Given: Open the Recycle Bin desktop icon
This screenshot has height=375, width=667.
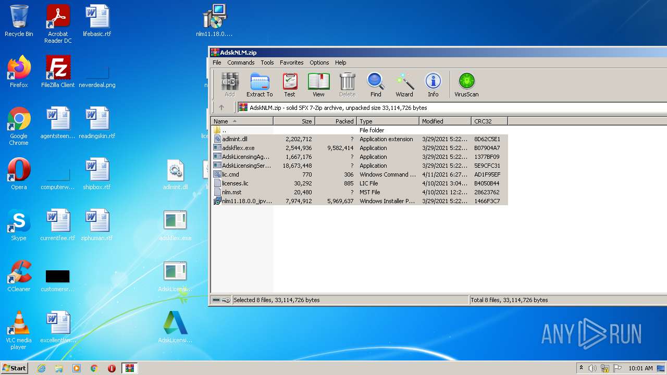Looking at the screenshot, I should click(19, 21).
